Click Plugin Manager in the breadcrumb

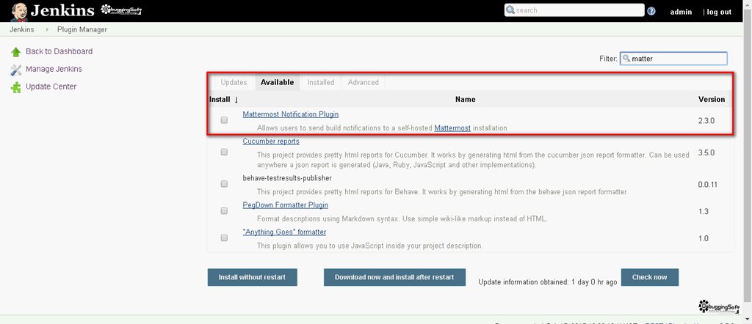[x=82, y=29]
